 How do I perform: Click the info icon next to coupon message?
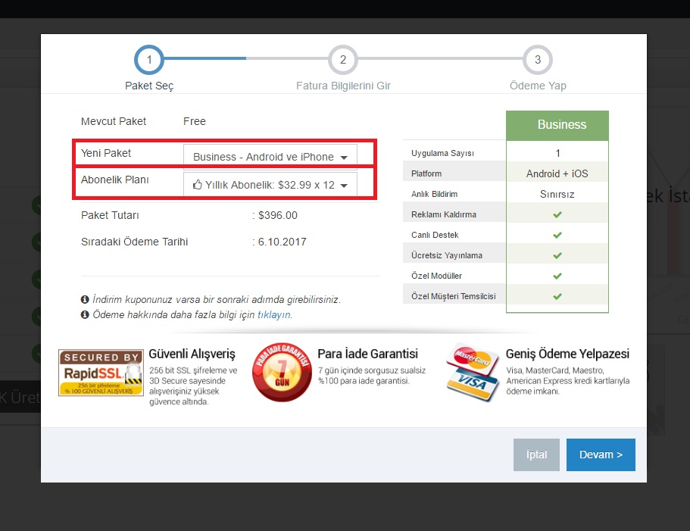pos(85,299)
